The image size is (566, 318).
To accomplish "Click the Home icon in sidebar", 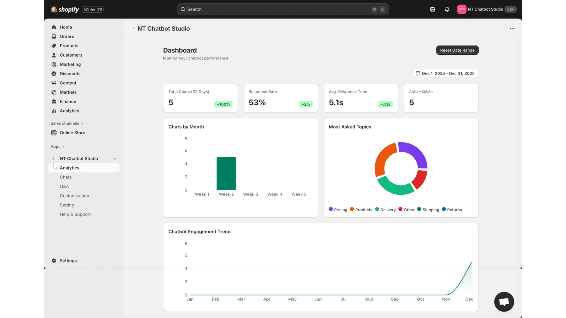I will pyautogui.click(x=54, y=27).
